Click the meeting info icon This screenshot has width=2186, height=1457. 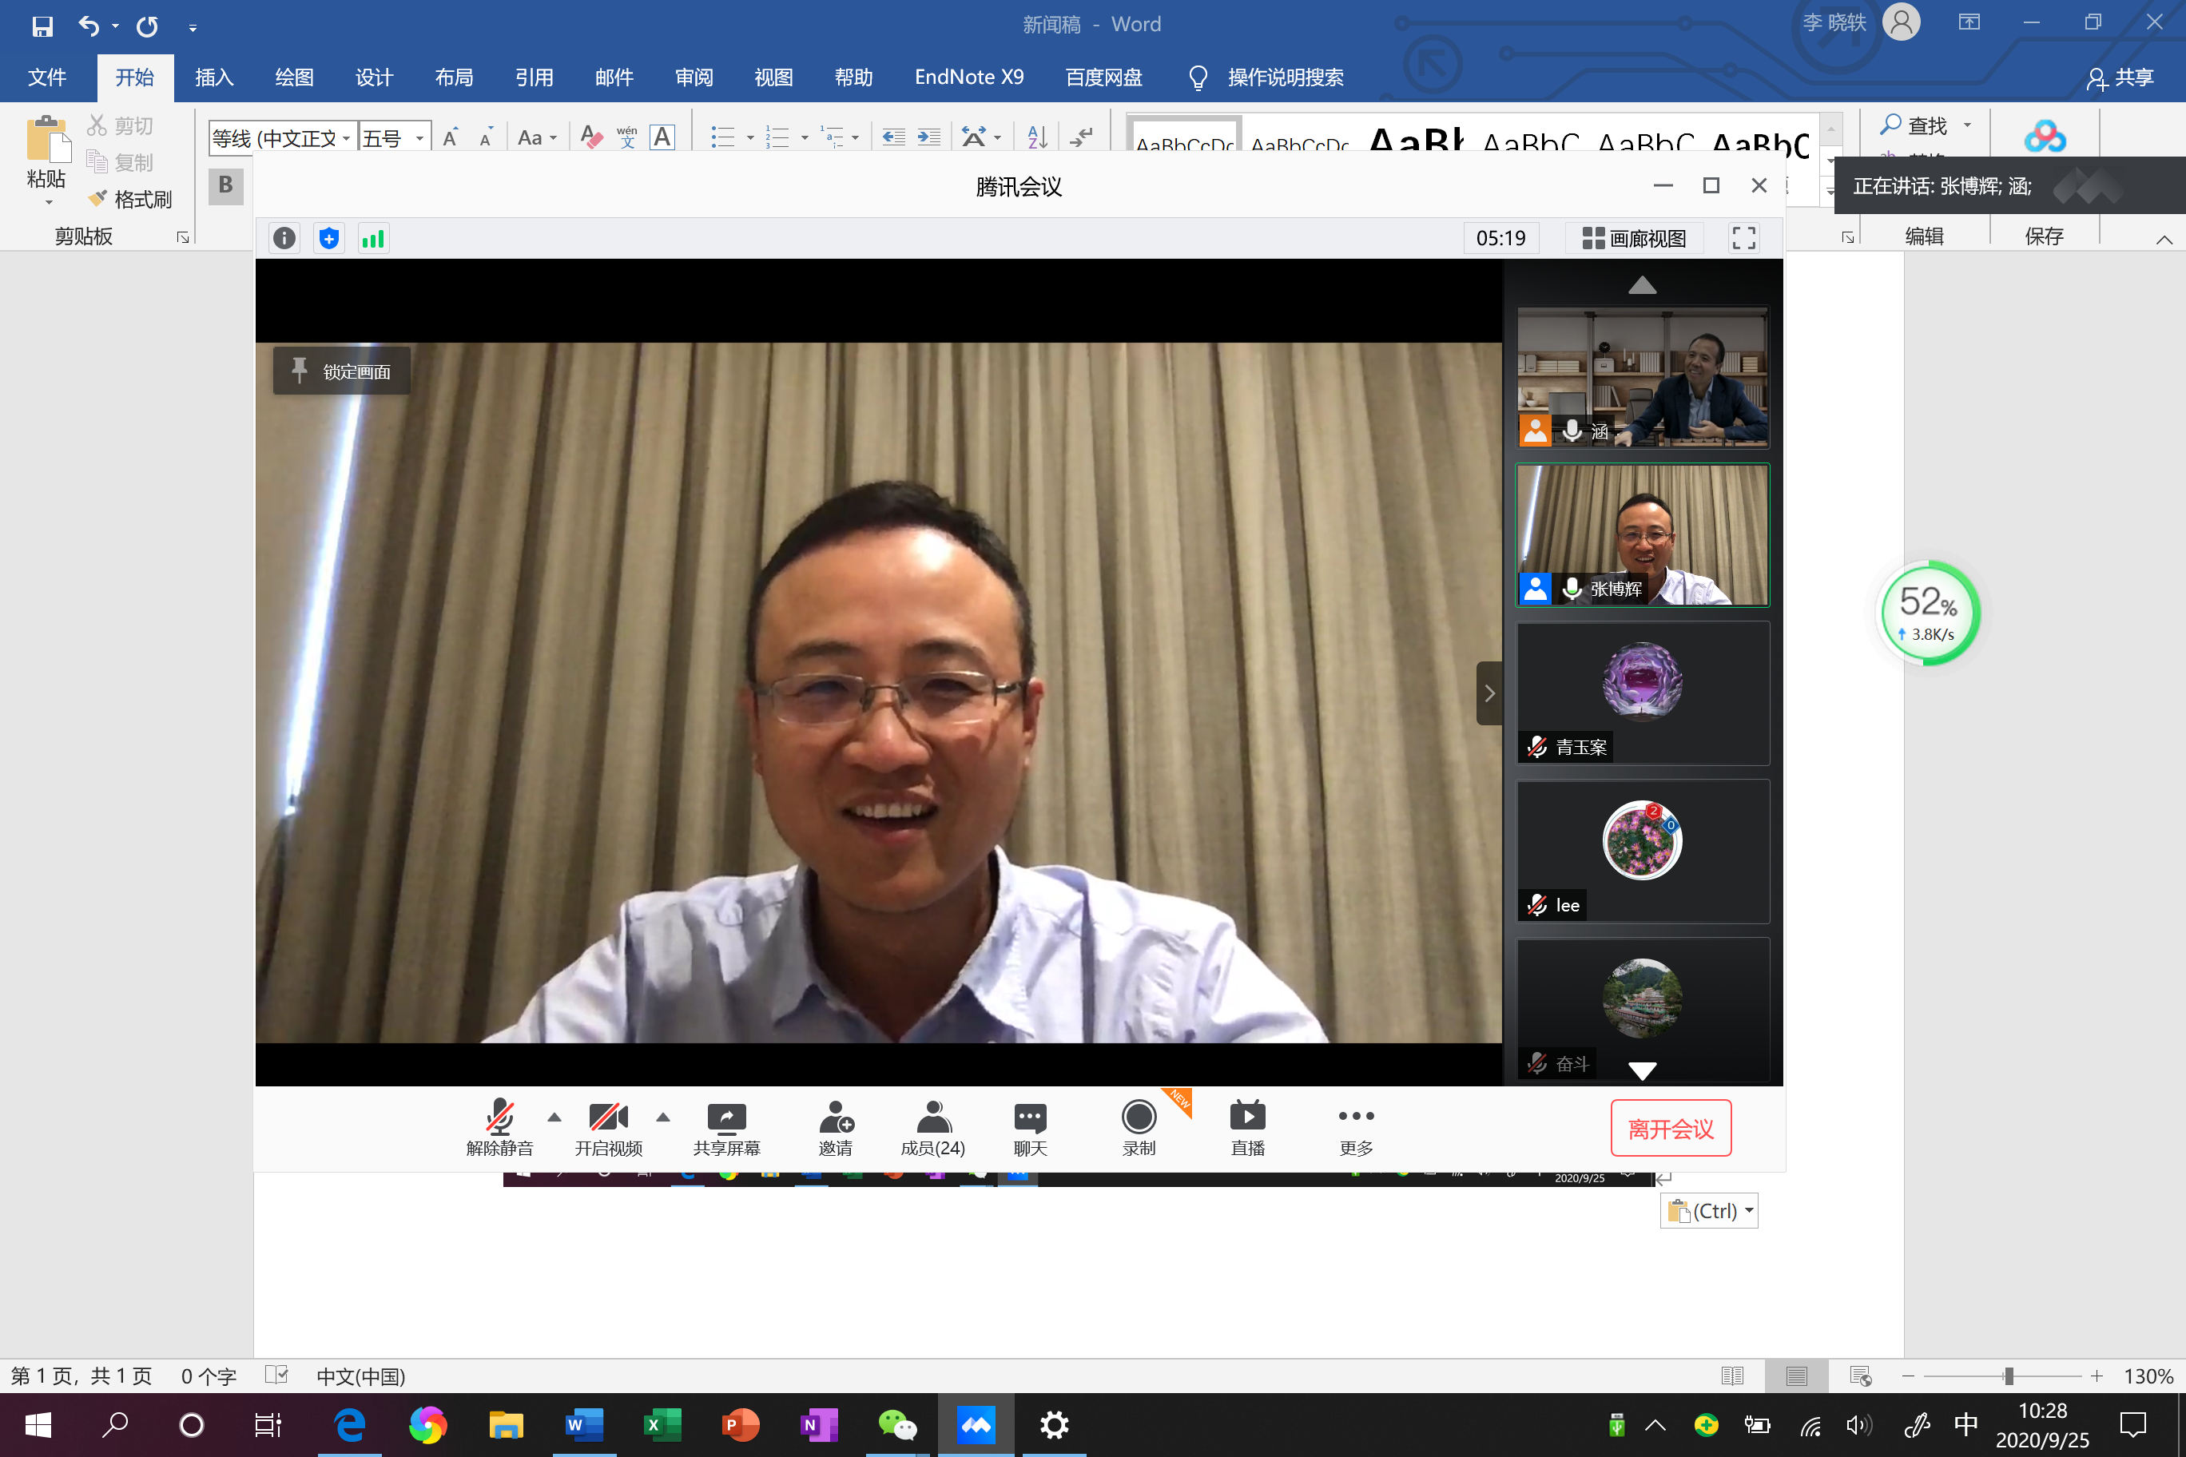(284, 239)
